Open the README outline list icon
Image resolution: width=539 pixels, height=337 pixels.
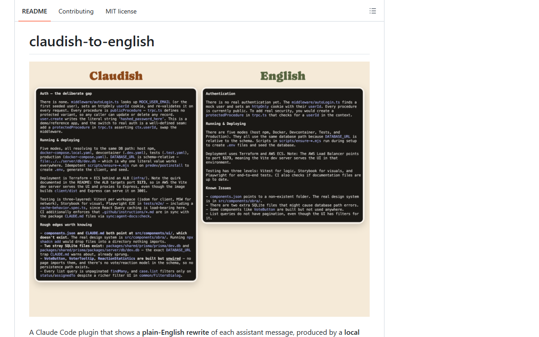[373, 11]
